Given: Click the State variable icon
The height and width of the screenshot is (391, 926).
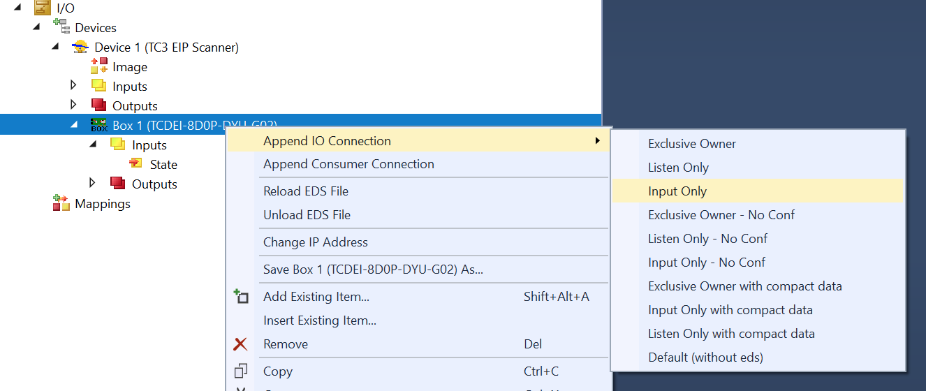Looking at the screenshot, I should (135, 164).
